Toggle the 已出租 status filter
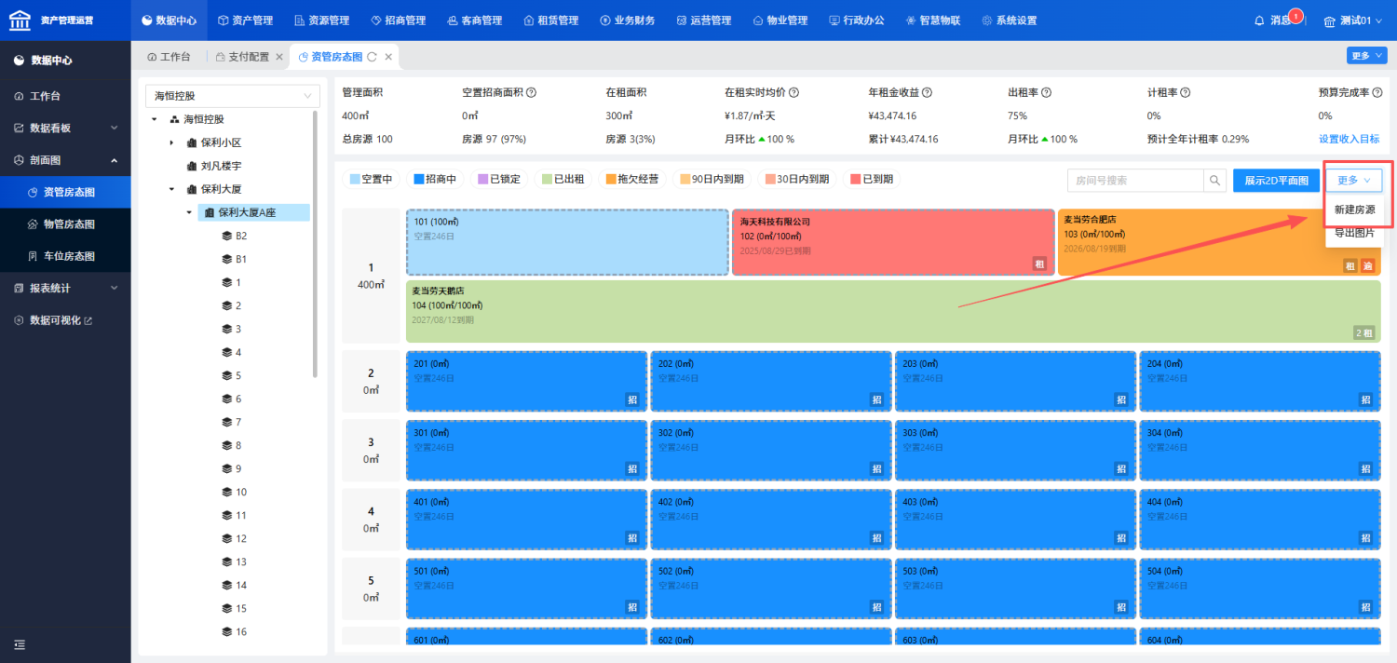The width and height of the screenshot is (1397, 663). (x=563, y=180)
